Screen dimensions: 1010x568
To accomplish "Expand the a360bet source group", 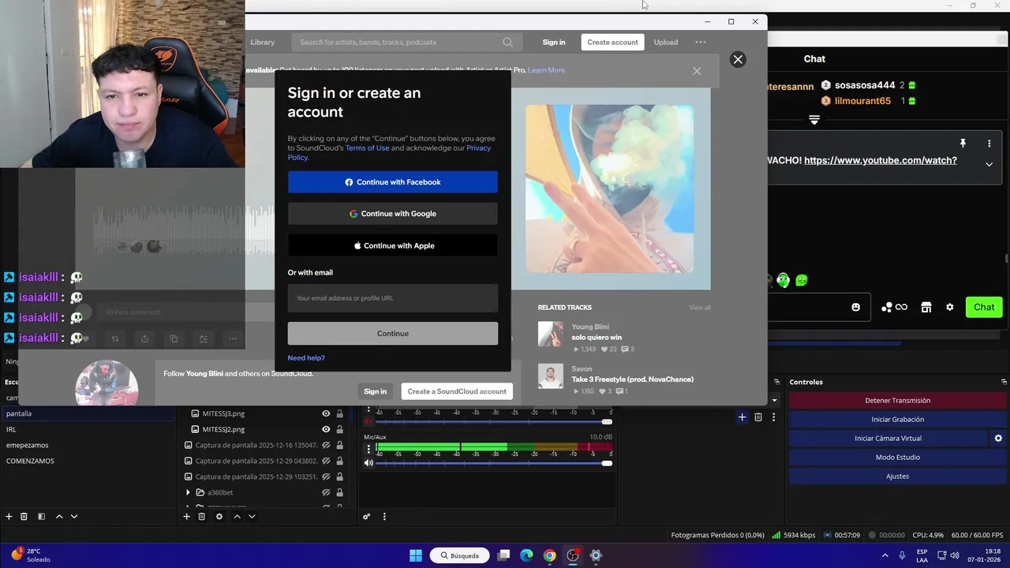I will pos(188,492).
